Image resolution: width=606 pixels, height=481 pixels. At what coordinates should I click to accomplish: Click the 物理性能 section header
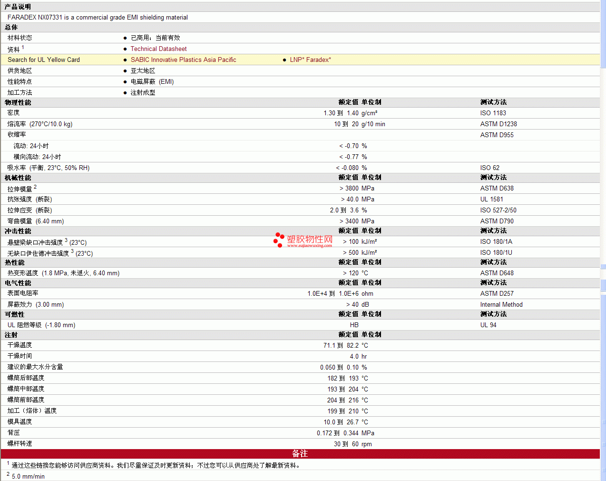tap(18, 102)
